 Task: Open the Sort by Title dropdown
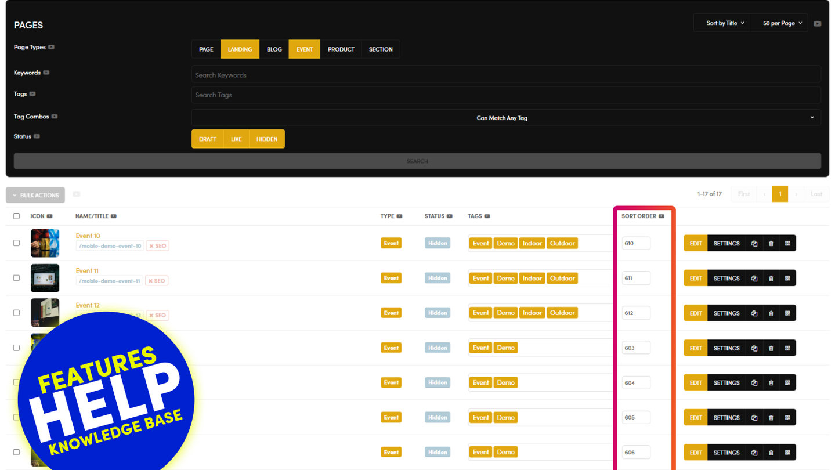[x=725, y=23]
